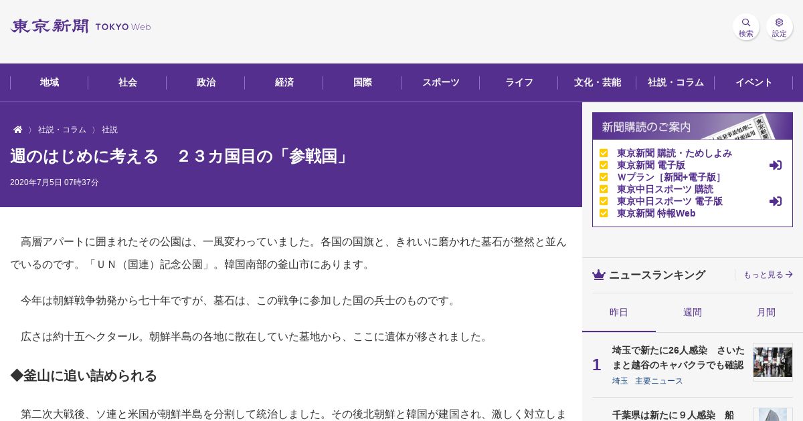803x421 pixels.
Task: Select the 月間 ranking tab
Action: (766, 312)
